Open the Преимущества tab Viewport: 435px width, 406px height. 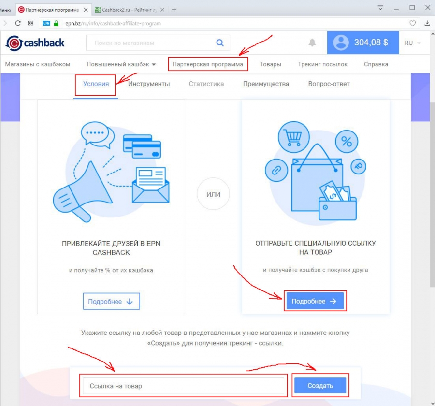266,84
